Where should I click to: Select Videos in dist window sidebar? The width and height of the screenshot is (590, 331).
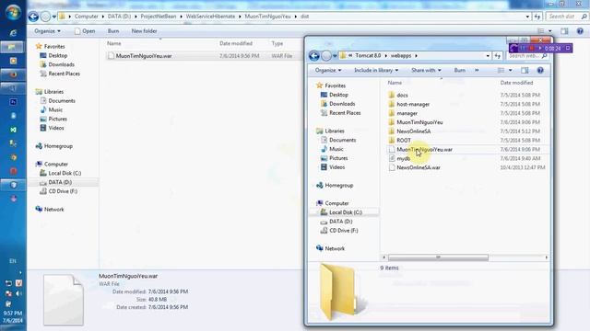click(x=56, y=128)
